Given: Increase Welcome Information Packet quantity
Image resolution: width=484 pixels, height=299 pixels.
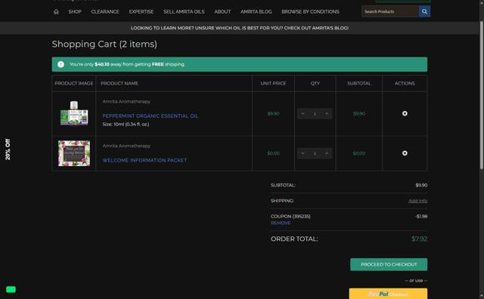Looking at the screenshot, I should (327, 153).
